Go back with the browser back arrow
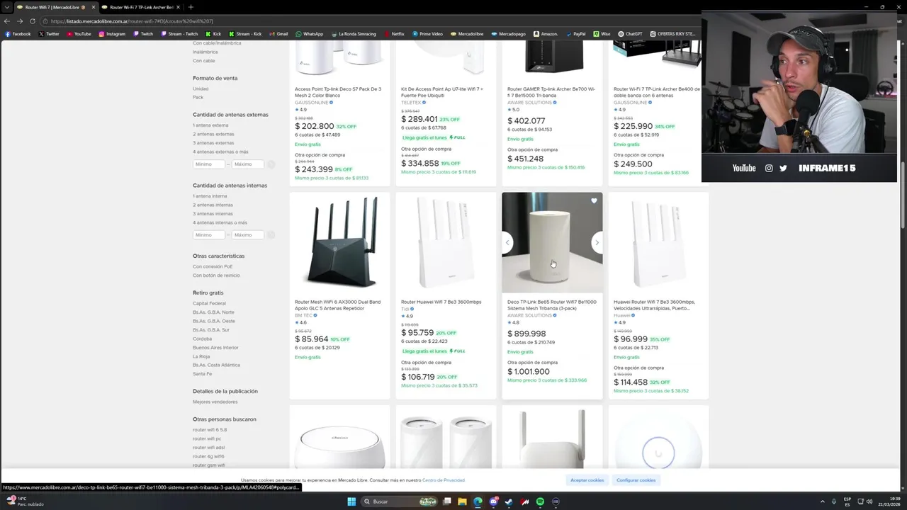The height and width of the screenshot is (510, 907). 7,21
